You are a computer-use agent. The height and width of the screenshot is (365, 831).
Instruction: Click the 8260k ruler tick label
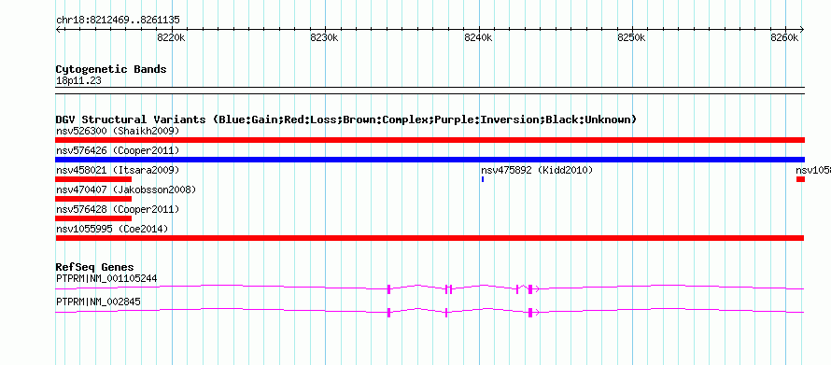[x=784, y=37]
